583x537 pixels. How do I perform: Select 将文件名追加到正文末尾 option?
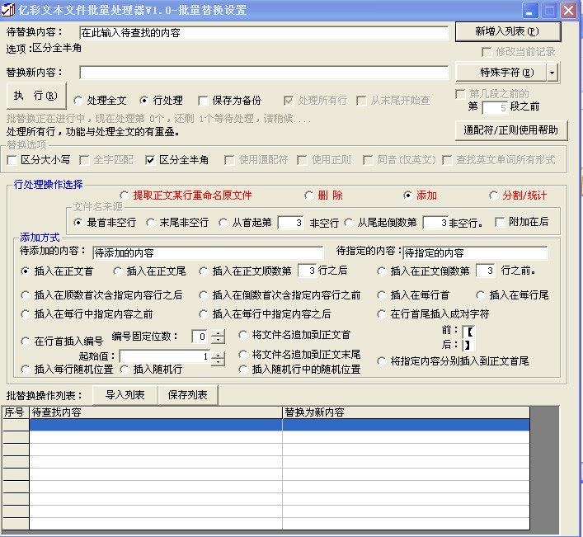point(299,355)
